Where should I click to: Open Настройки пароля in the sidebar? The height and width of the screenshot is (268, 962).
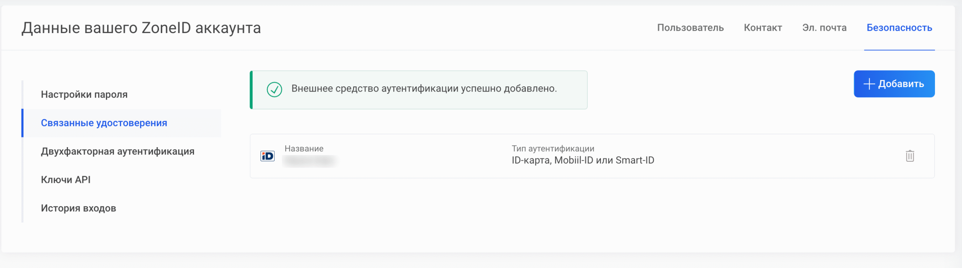coord(84,95)
